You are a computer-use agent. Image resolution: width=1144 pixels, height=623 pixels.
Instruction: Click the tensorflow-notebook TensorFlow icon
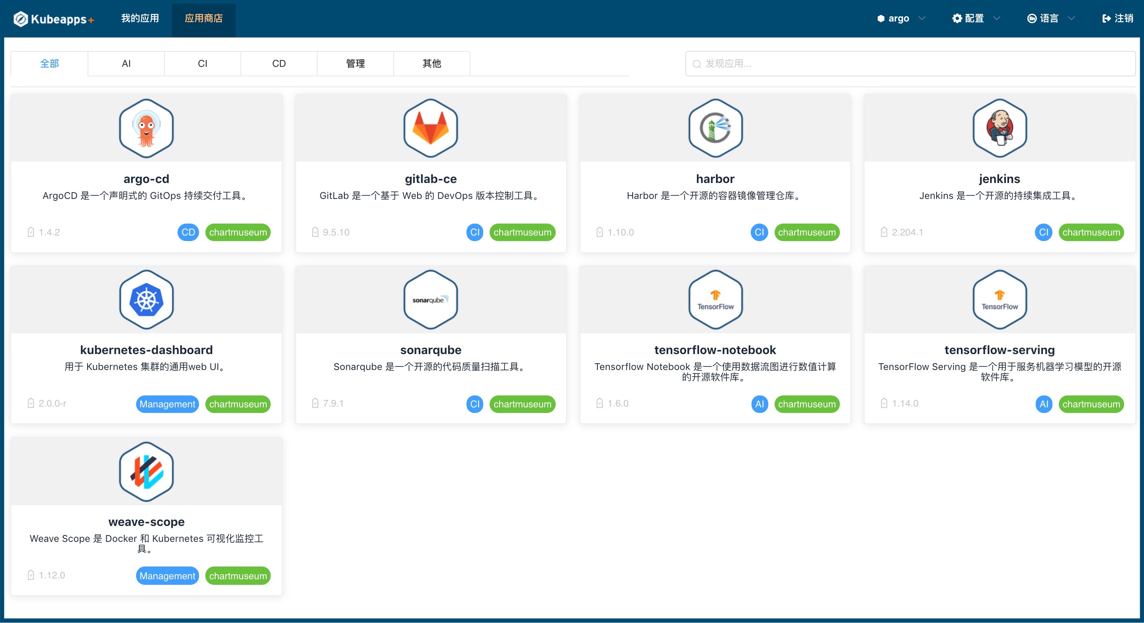pos(715,300)
